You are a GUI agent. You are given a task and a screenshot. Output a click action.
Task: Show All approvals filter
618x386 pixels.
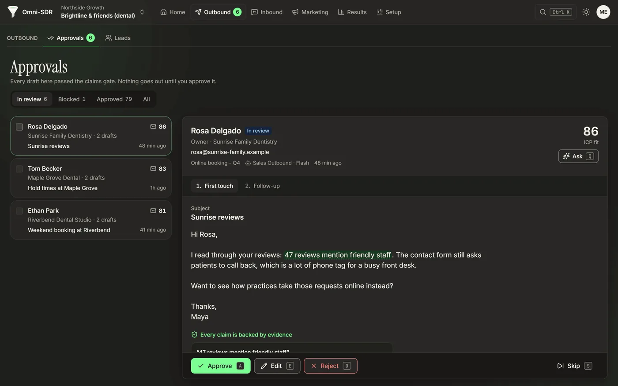(147, 99)
